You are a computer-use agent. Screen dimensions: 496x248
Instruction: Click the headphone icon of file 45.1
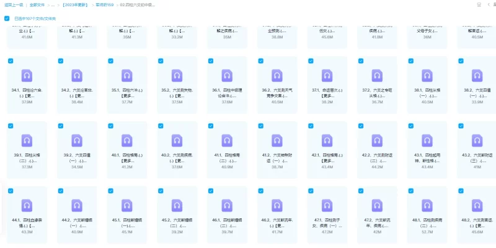[x=127, y=203]
